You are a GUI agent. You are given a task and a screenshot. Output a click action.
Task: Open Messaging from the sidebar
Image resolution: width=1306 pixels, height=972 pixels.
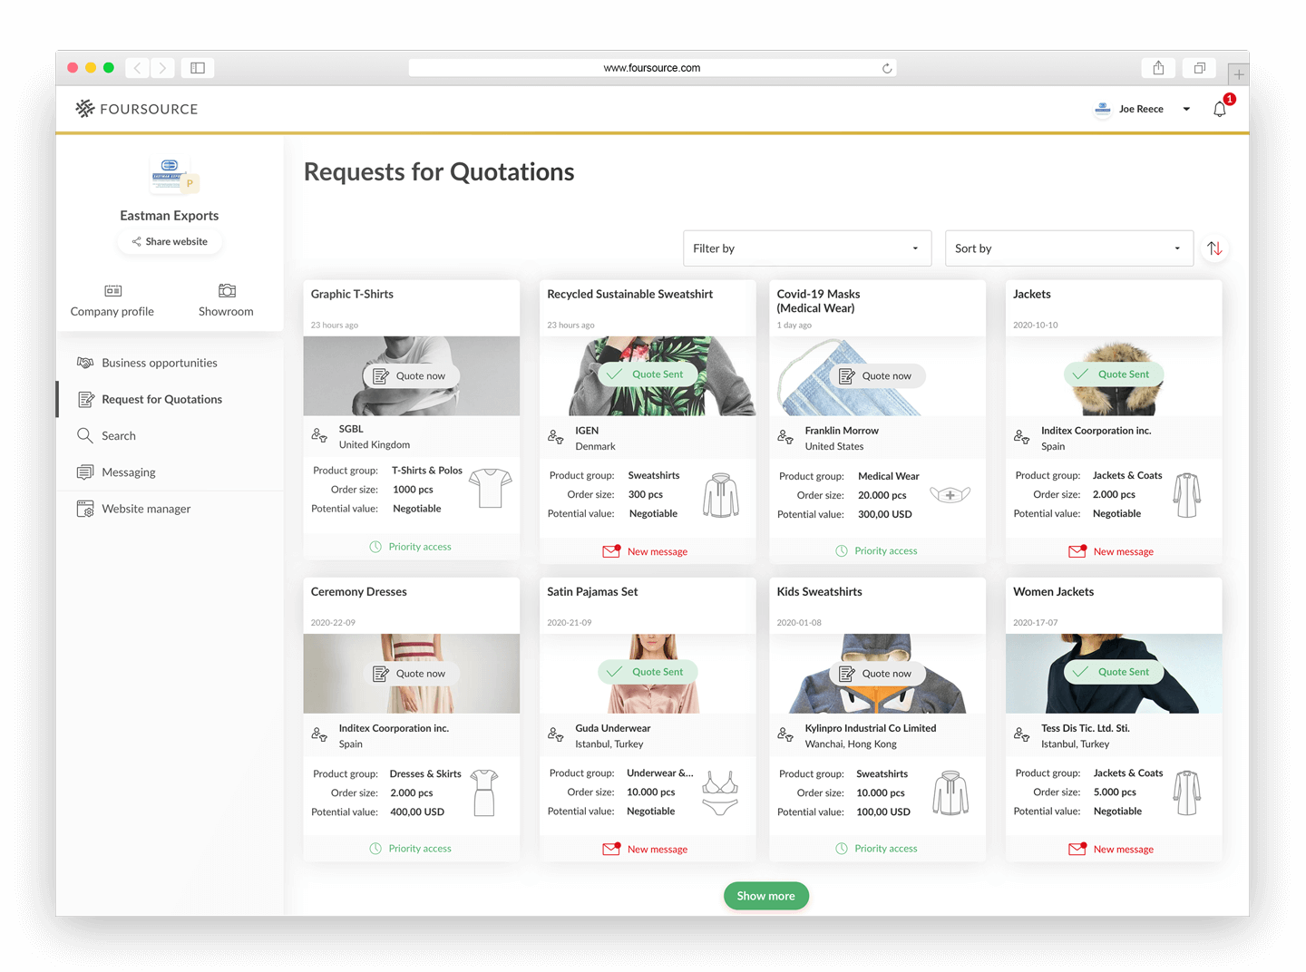128,472
